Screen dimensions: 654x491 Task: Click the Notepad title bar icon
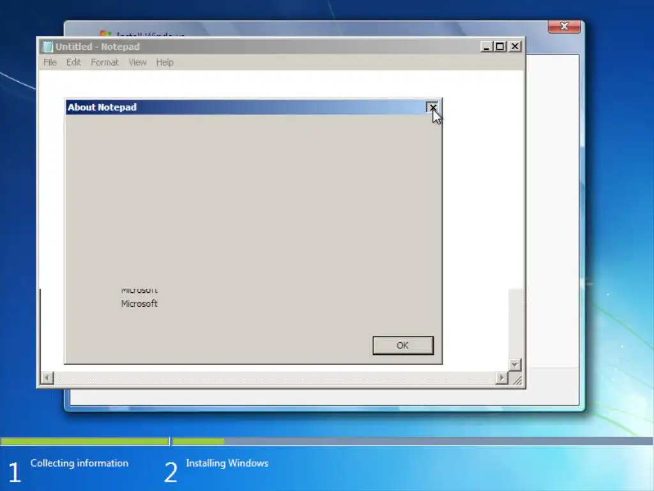point(47,46)
